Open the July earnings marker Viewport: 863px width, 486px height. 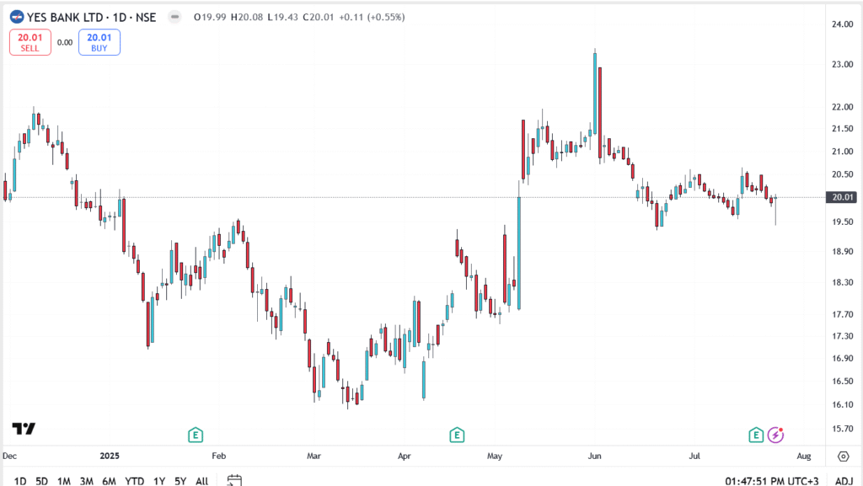coord(757,435)
